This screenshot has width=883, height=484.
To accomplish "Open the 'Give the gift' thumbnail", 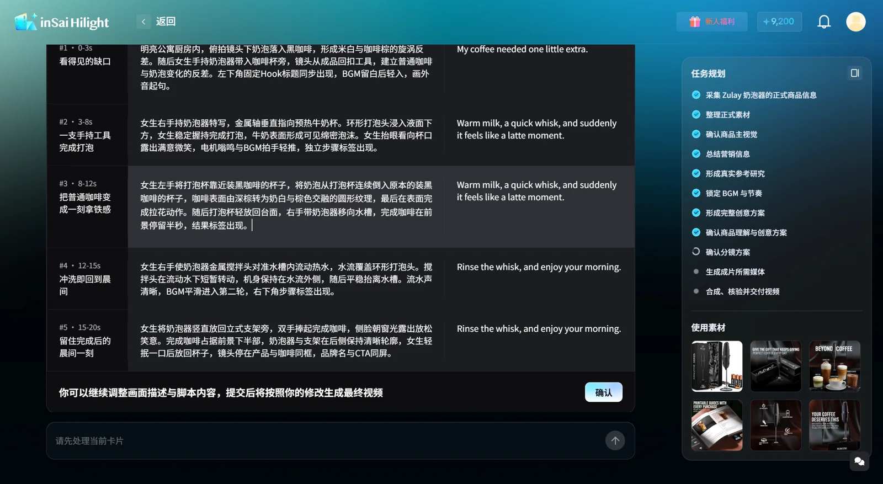I will [x=775, y=366].
